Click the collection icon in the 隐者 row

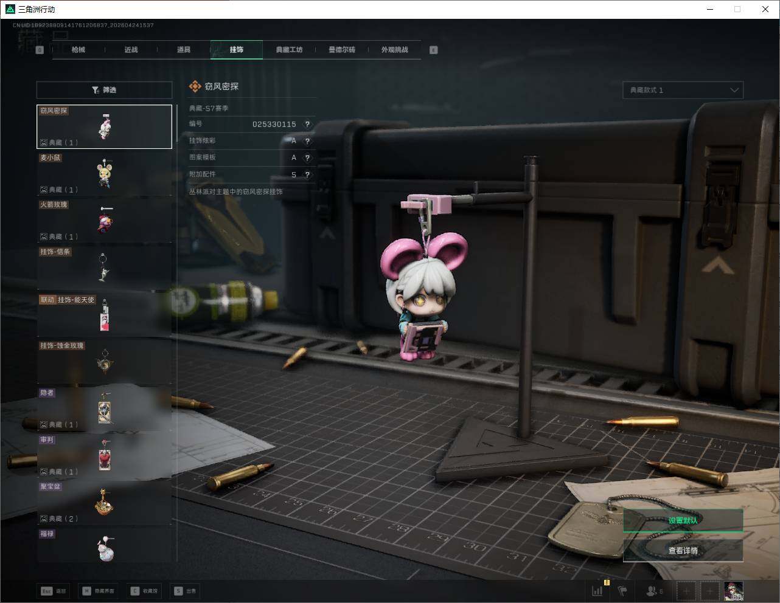pyautogui.click(x=44, y=424)
